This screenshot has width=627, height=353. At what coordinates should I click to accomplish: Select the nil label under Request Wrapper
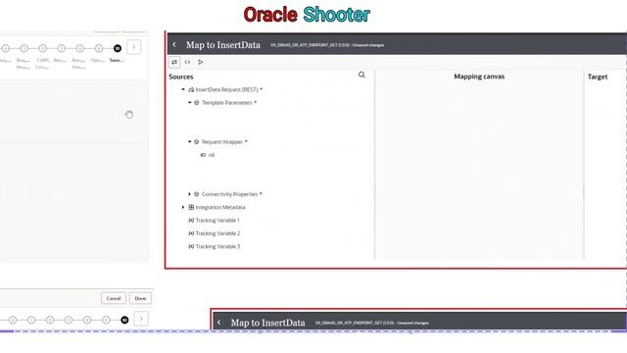(212, 155)
